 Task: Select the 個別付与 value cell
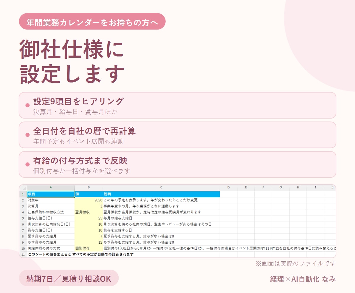[89, 248]
